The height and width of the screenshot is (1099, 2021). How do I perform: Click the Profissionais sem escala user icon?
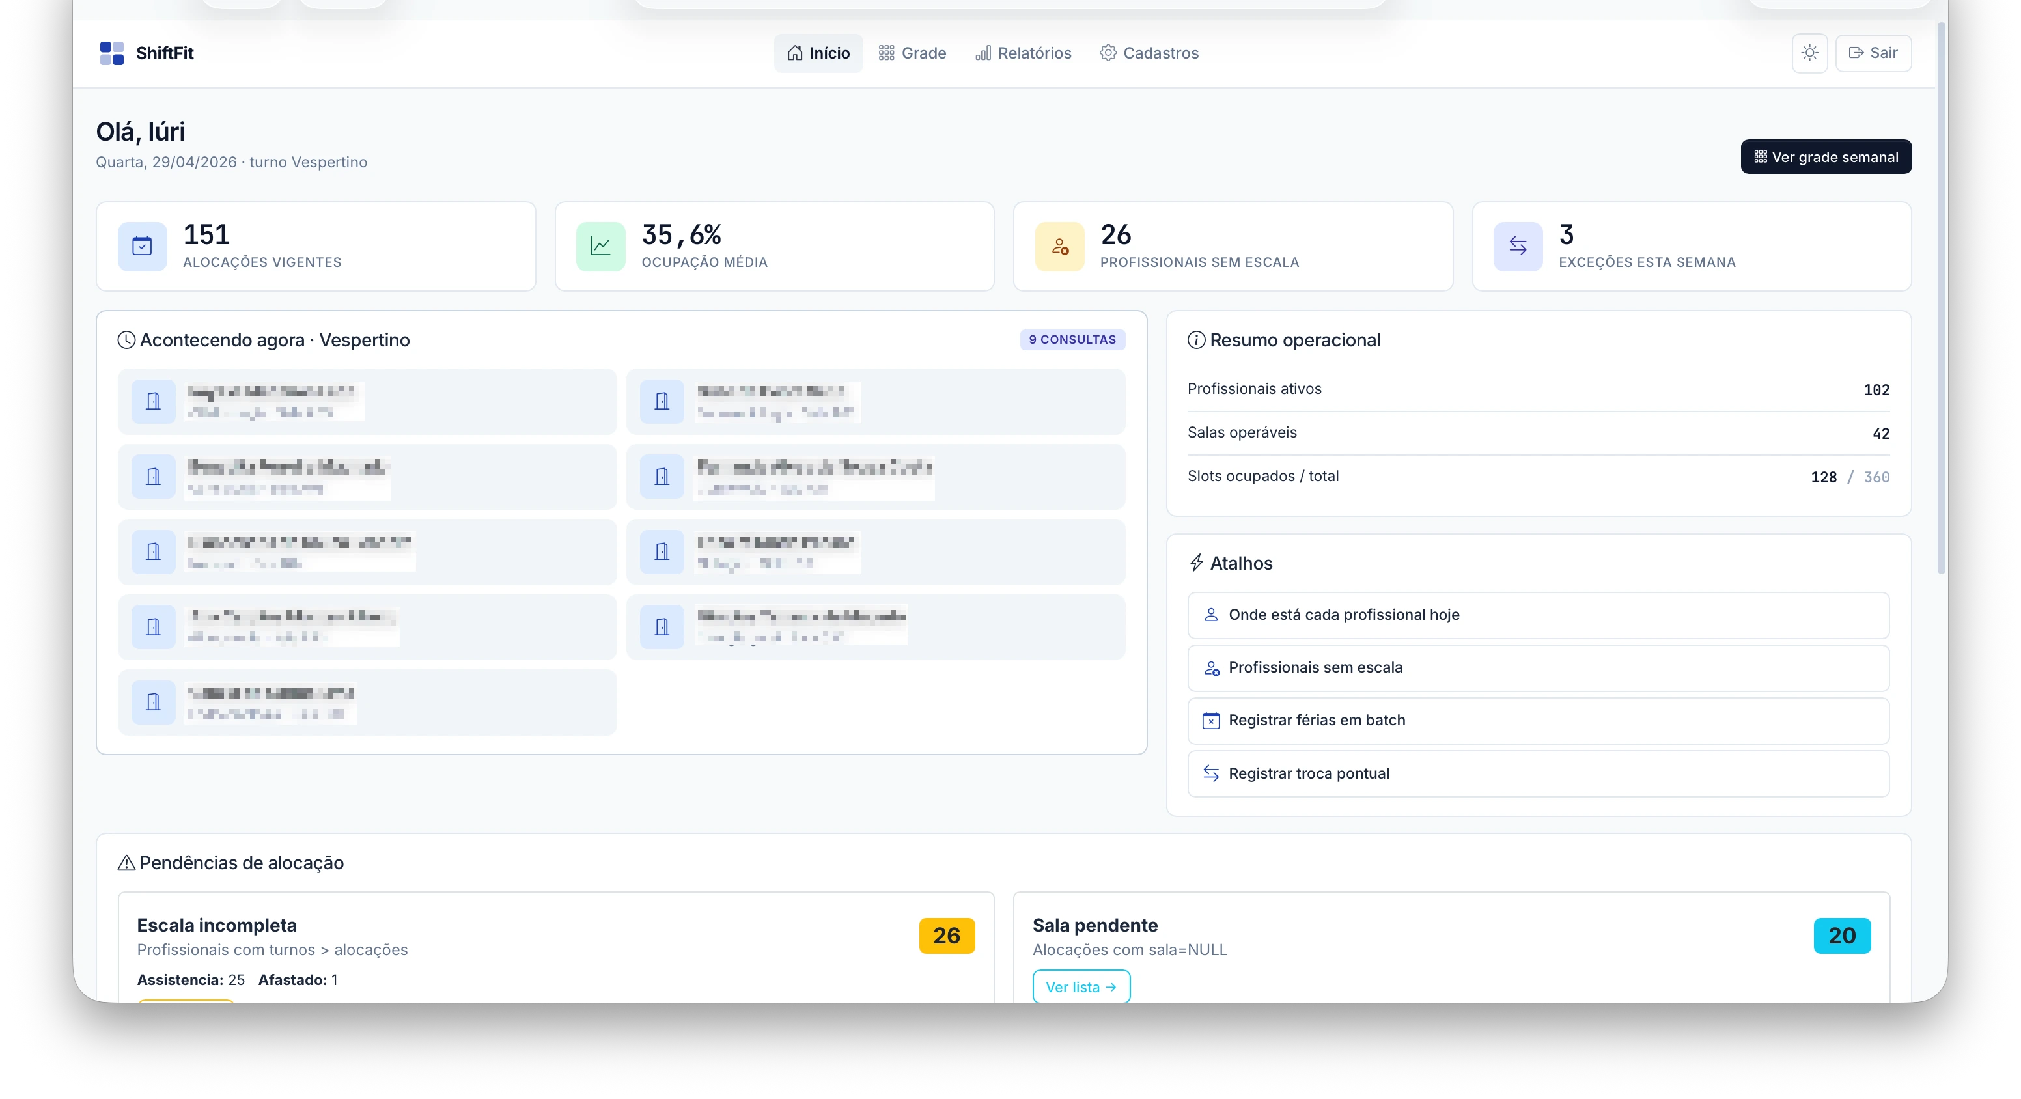click(x=1059, y=246)
